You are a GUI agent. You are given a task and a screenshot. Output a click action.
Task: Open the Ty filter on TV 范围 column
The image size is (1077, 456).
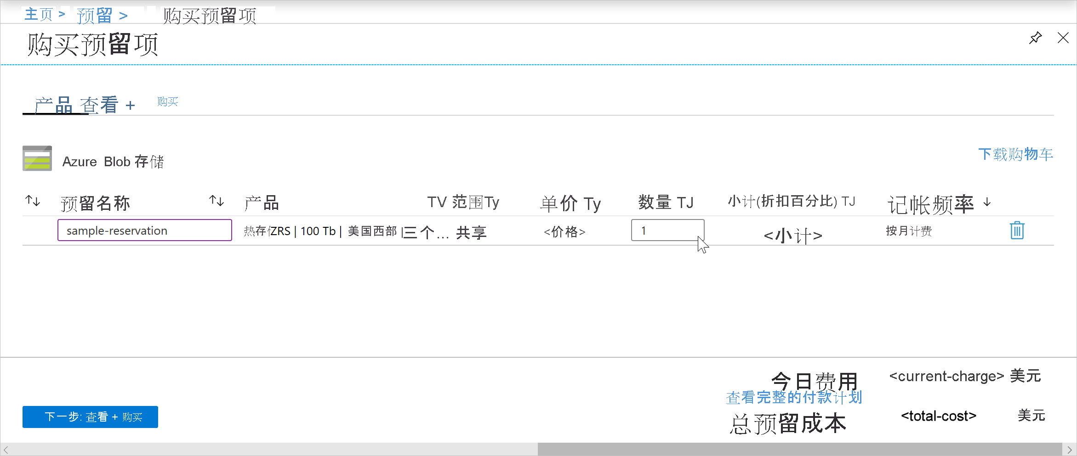[490, 202]
